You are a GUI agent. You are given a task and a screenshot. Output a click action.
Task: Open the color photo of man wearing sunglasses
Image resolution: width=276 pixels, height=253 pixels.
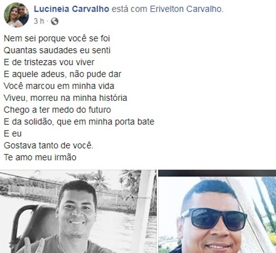tap(217, 212)
